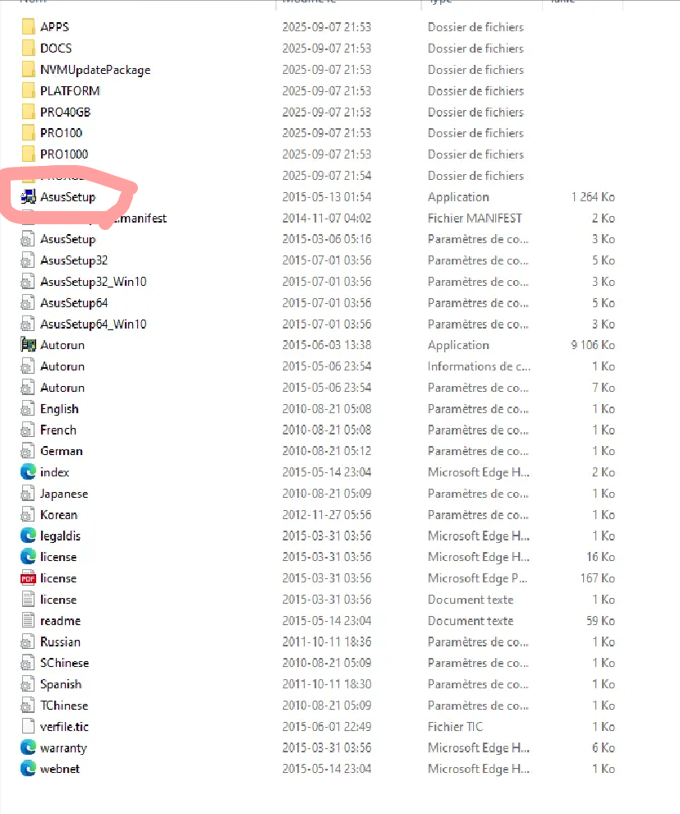This screenshot has width=680, height=814.
Task: Click the French settings file icon
Action: tap(29, 430)
